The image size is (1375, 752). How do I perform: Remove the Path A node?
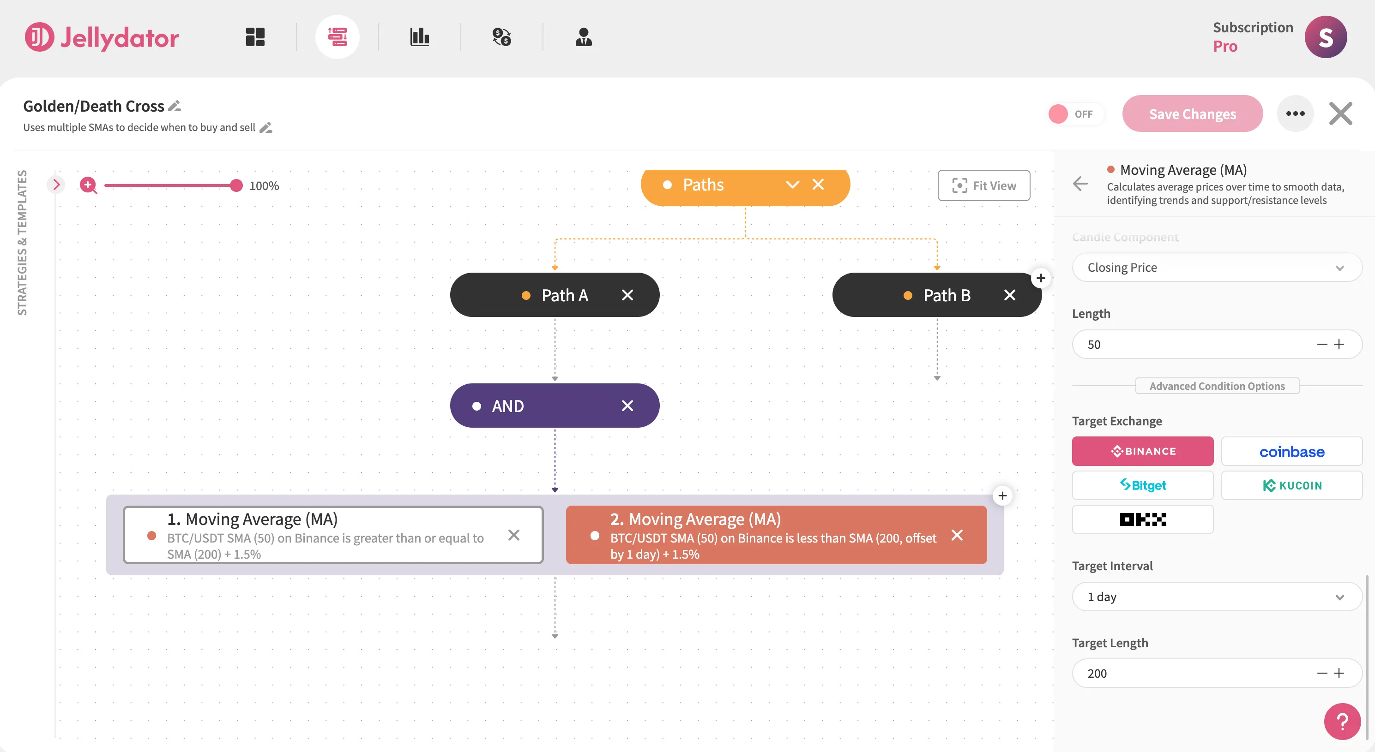[627, 295]
